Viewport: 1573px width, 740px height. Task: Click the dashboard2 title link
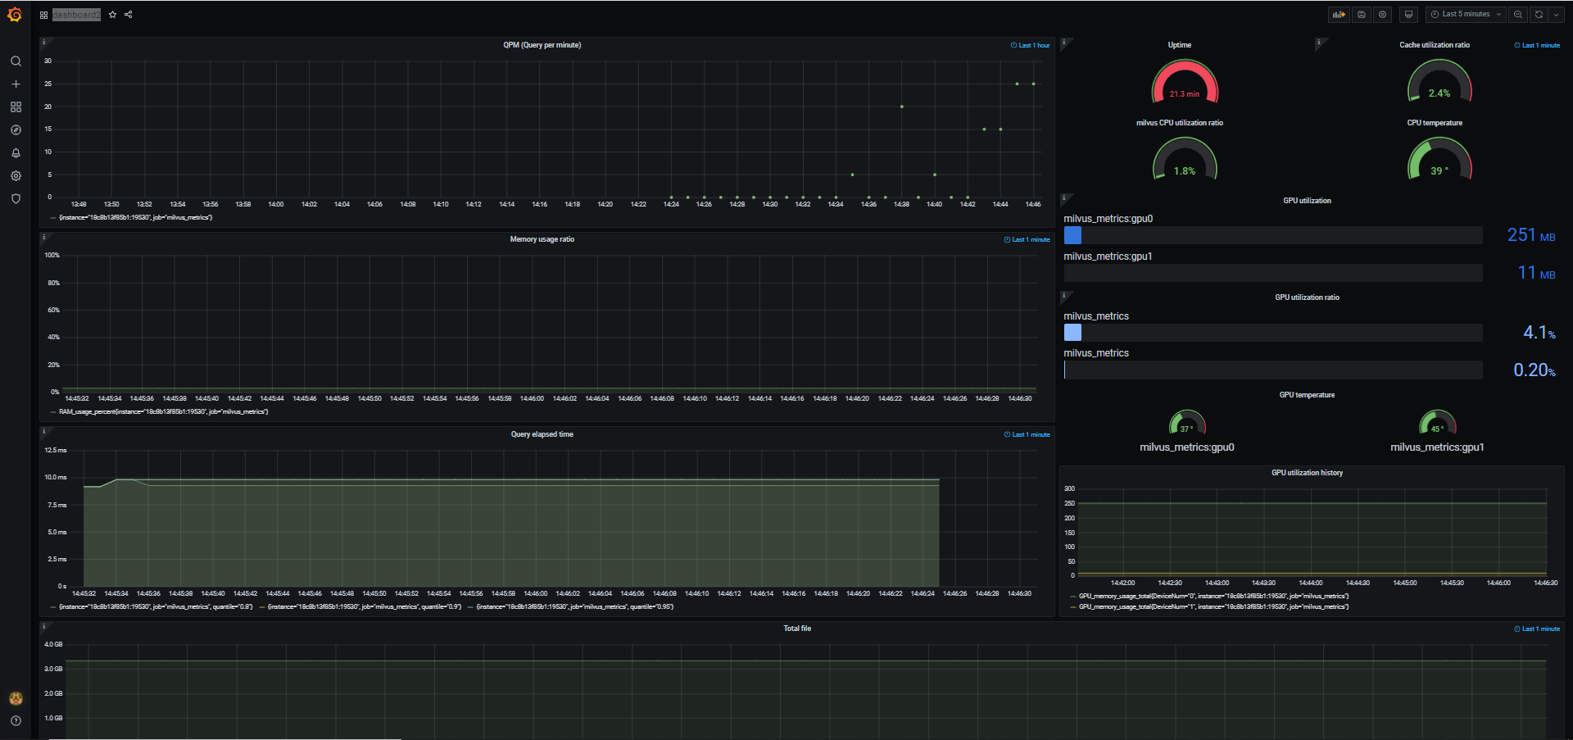[x=76, y=15]
